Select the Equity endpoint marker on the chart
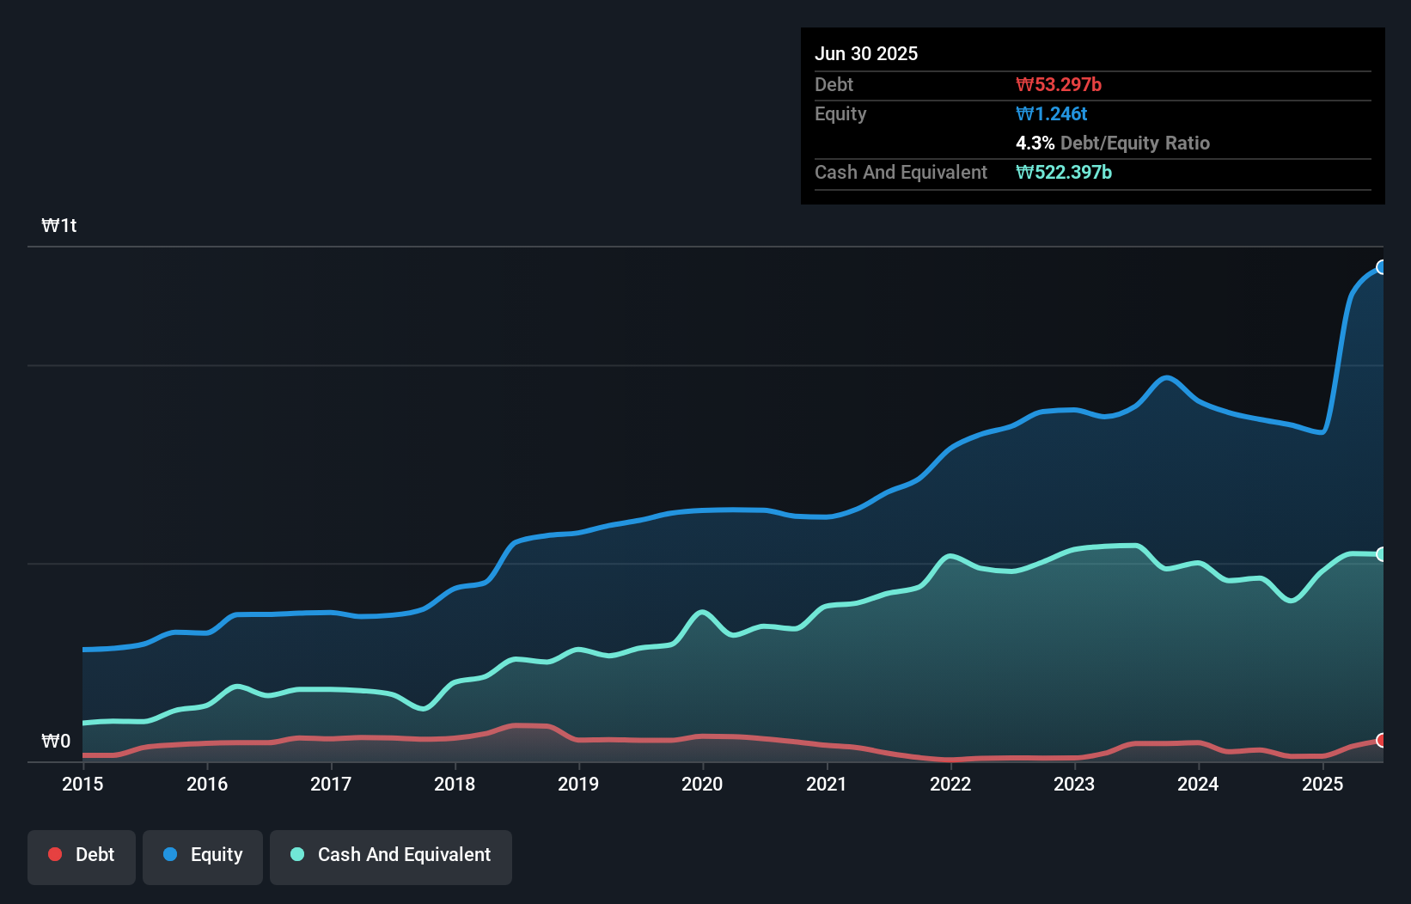The width and height of the screenshot is (1411, 904). tap(1381, 267)
